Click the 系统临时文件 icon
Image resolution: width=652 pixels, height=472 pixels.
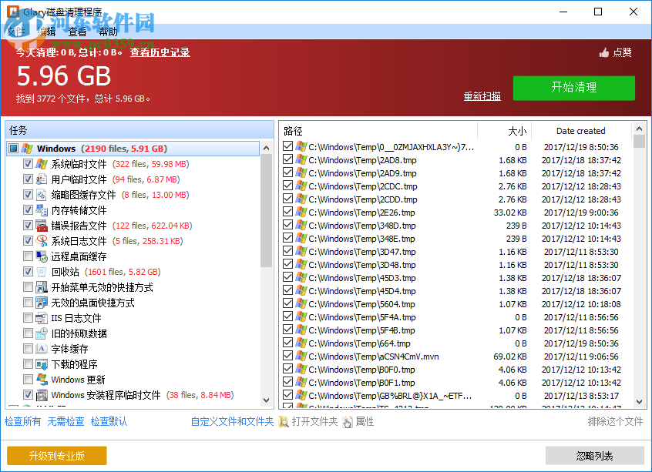coord(40,164)
